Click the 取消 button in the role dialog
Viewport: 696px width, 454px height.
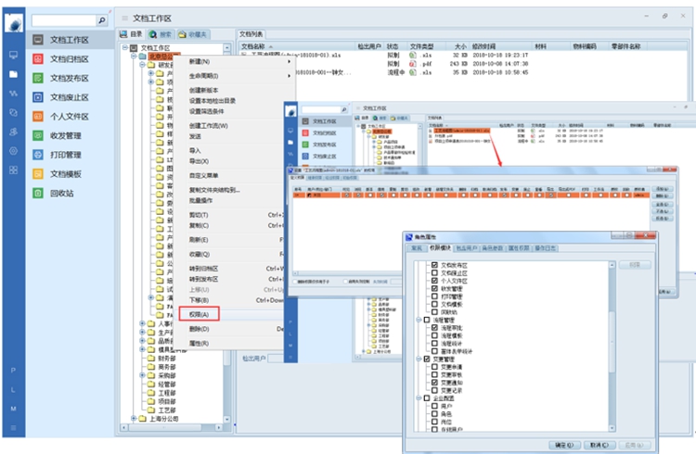(x=599, y=443)
